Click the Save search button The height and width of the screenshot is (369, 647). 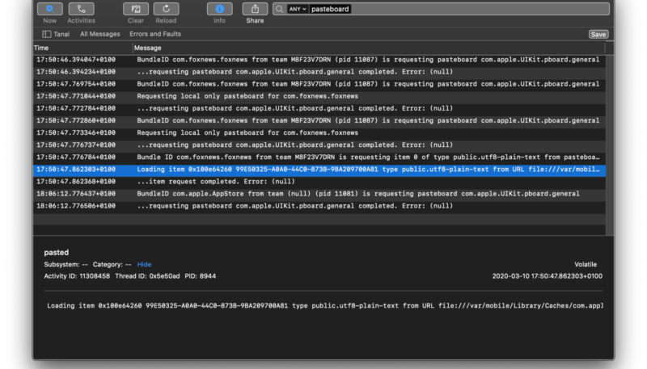[x=598, y=35]
